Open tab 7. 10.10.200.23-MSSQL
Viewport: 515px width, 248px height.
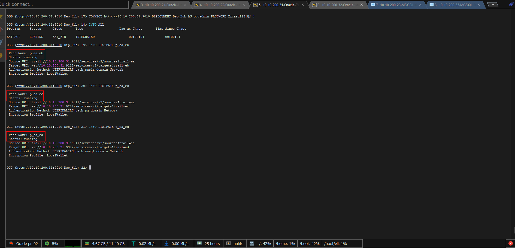click(396, 5)
